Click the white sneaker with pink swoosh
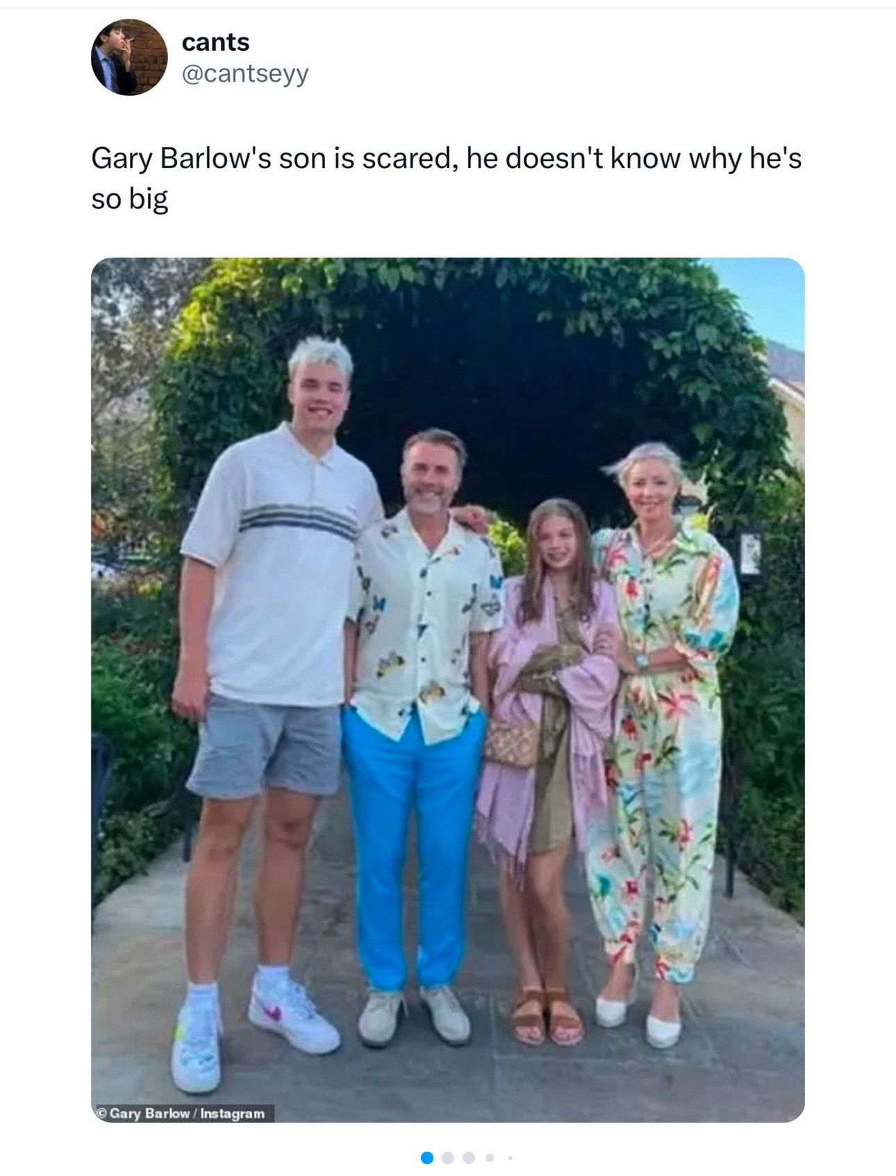Image resolution: width=896 pixels, height=1176 pixels. [x=294, y=1014]
